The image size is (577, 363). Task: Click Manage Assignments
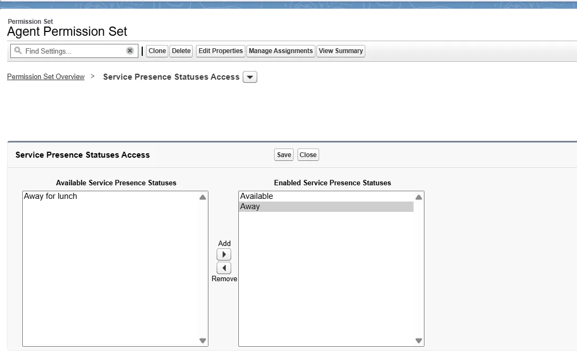pos(281,51)
